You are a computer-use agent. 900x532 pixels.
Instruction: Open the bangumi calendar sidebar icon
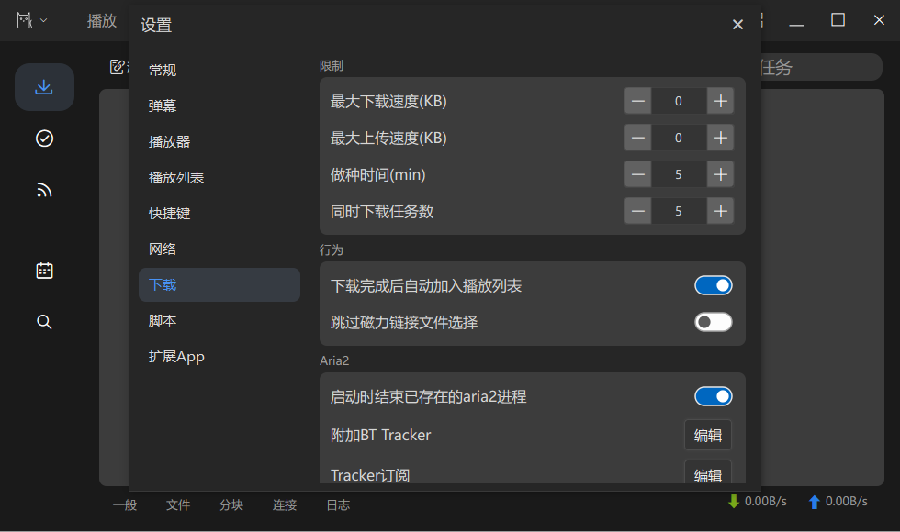click(44, 271)
